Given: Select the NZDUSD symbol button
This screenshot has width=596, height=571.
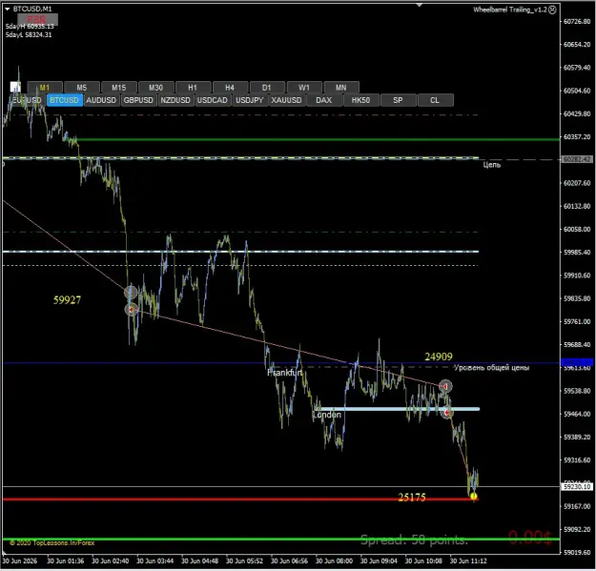Looking at the screenshot, I should tap(175, 100).
